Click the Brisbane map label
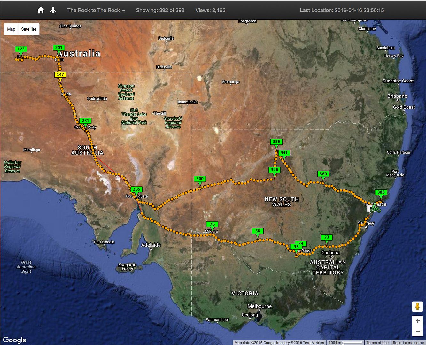 (397, 96)
